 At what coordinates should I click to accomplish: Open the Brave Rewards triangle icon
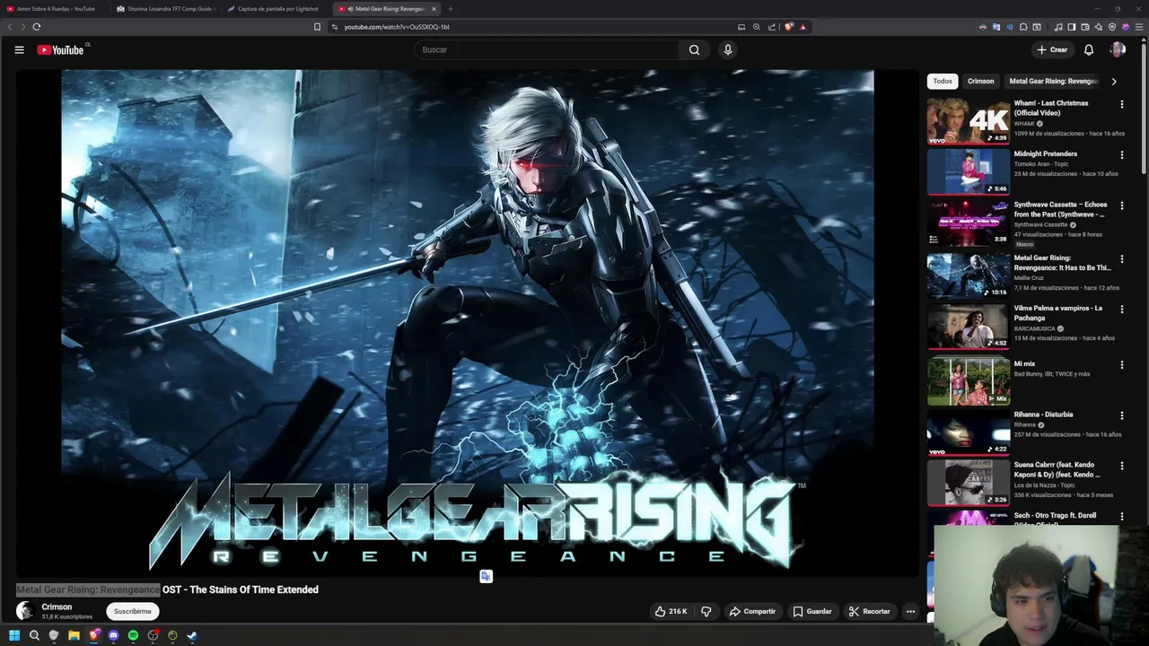[x=803, y=27]
